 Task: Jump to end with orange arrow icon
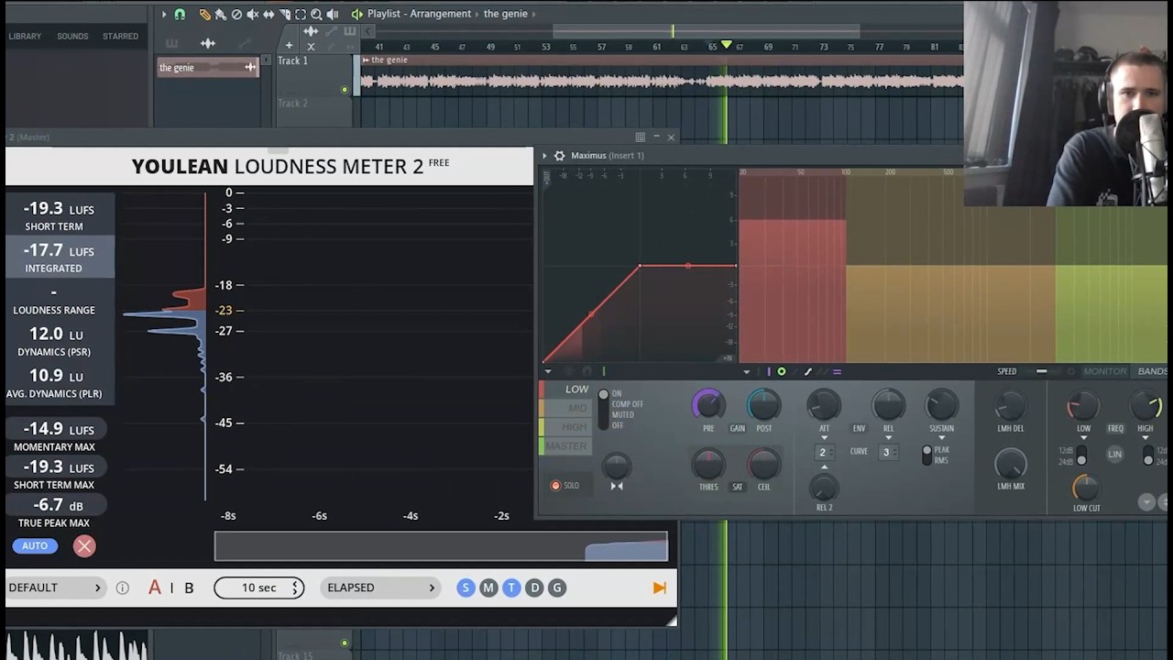coord(660,588)
